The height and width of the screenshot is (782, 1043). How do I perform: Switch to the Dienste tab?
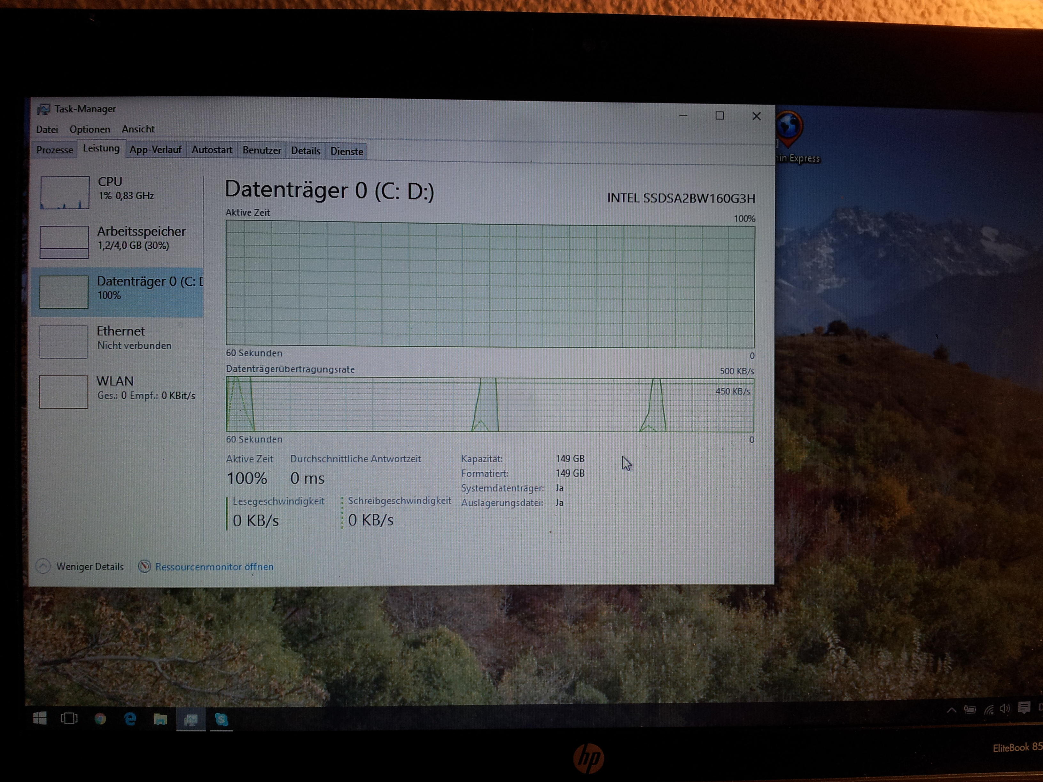tap(346, 151)
